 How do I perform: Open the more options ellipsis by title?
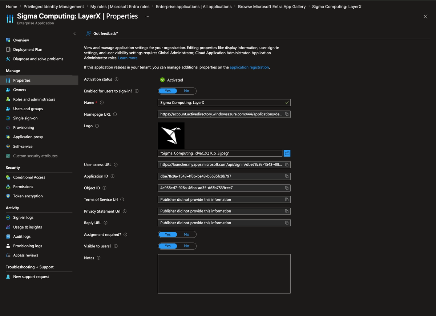tap(147, 16)
